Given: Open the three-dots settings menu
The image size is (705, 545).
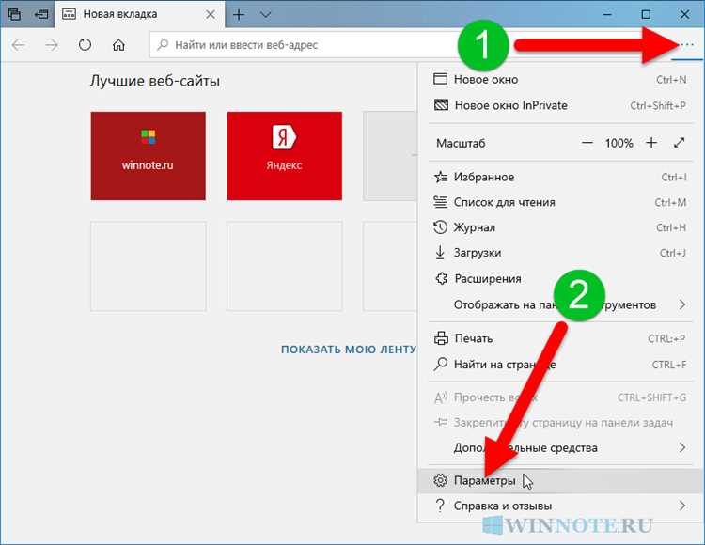Looking at the screenshot, I should [686, 44].
